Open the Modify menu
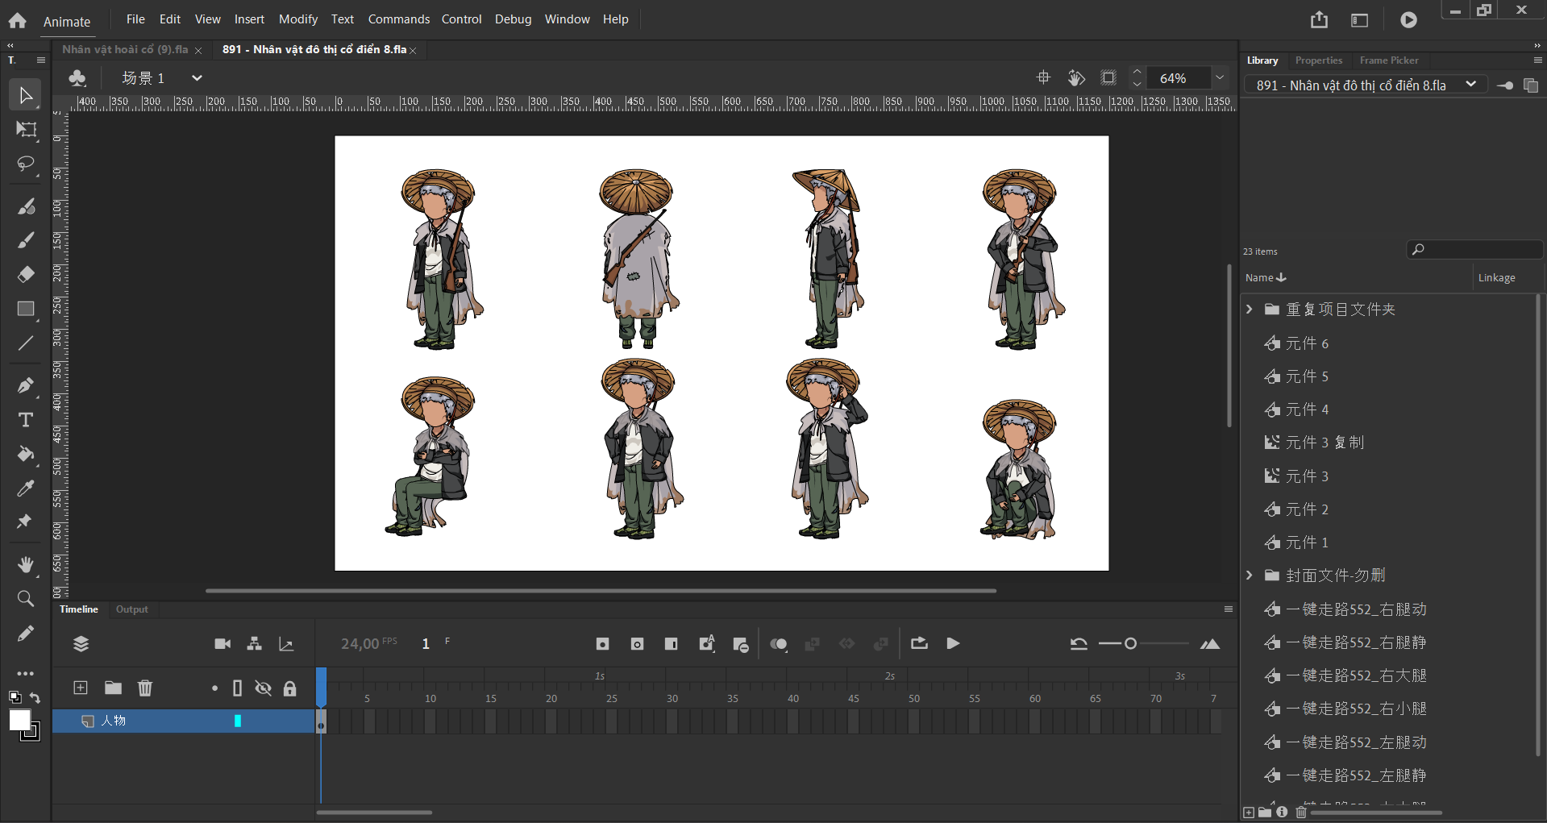 pyautogui.click(x=297, y=19)
